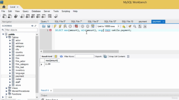Stop query execution hand icon

point(70,26)
